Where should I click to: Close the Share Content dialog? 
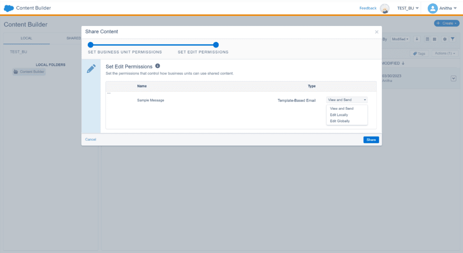pyautogui.click(x=377, y=32)
